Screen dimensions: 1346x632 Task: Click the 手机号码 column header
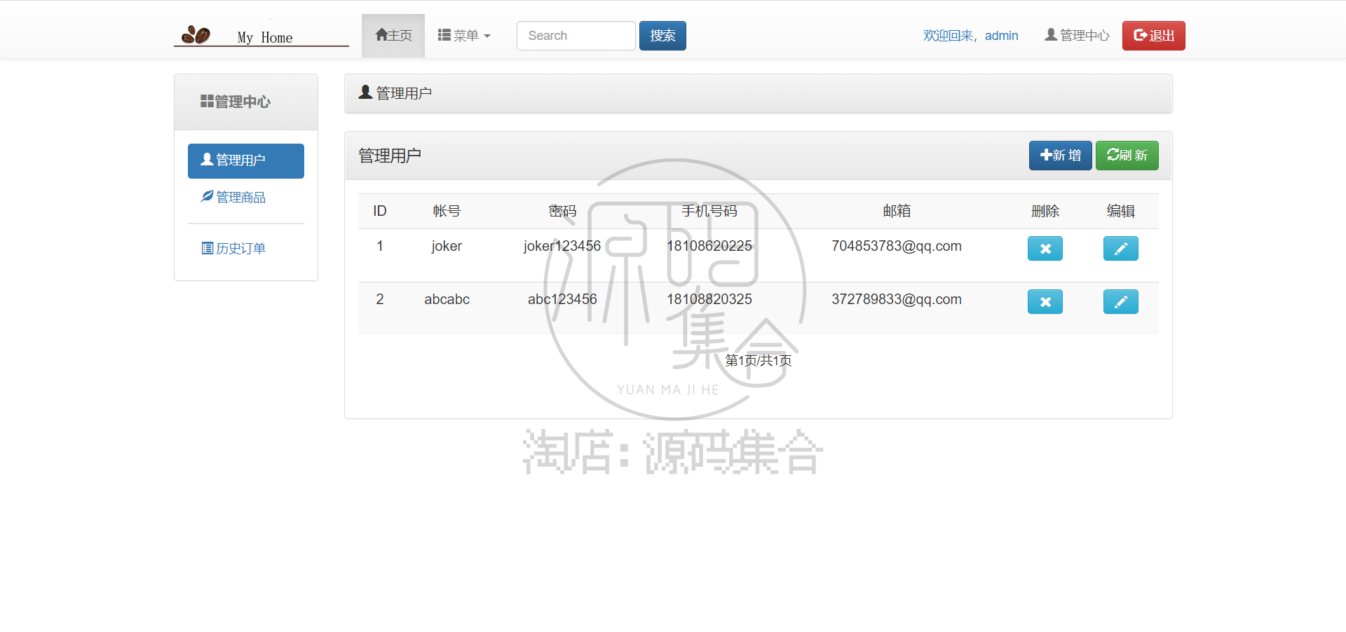(x=709, y=211)
